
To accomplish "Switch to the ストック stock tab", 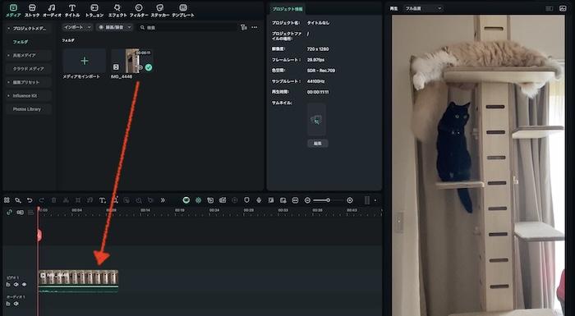I will click(x=32, y=11).
